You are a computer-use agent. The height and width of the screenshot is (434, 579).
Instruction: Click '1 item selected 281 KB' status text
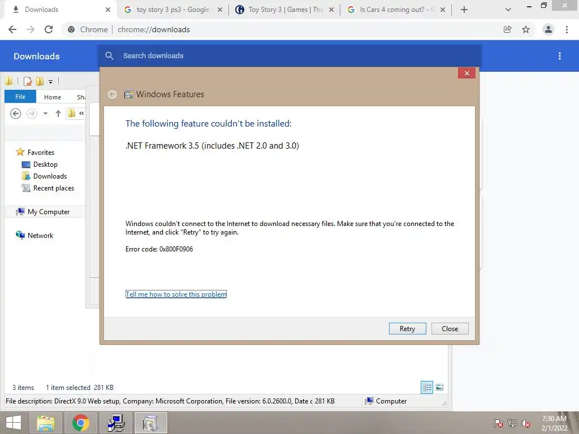79,388
